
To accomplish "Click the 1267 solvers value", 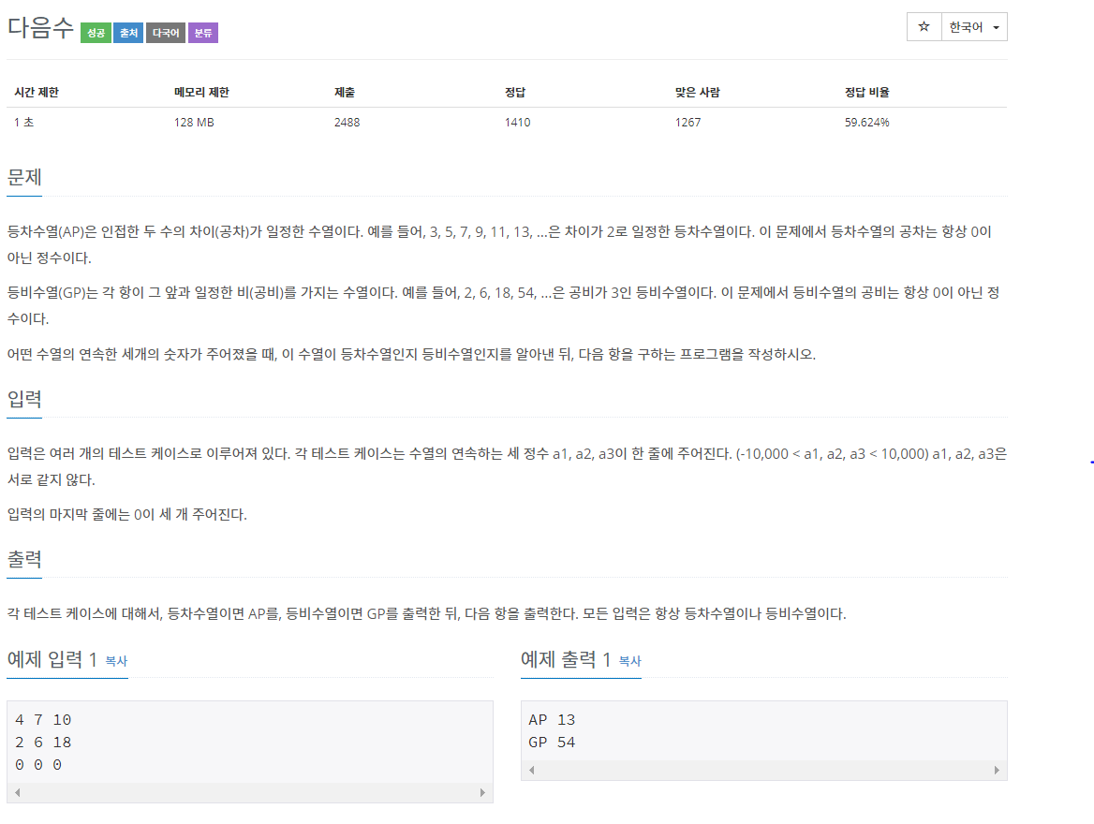I will click(x=687, y=122).
